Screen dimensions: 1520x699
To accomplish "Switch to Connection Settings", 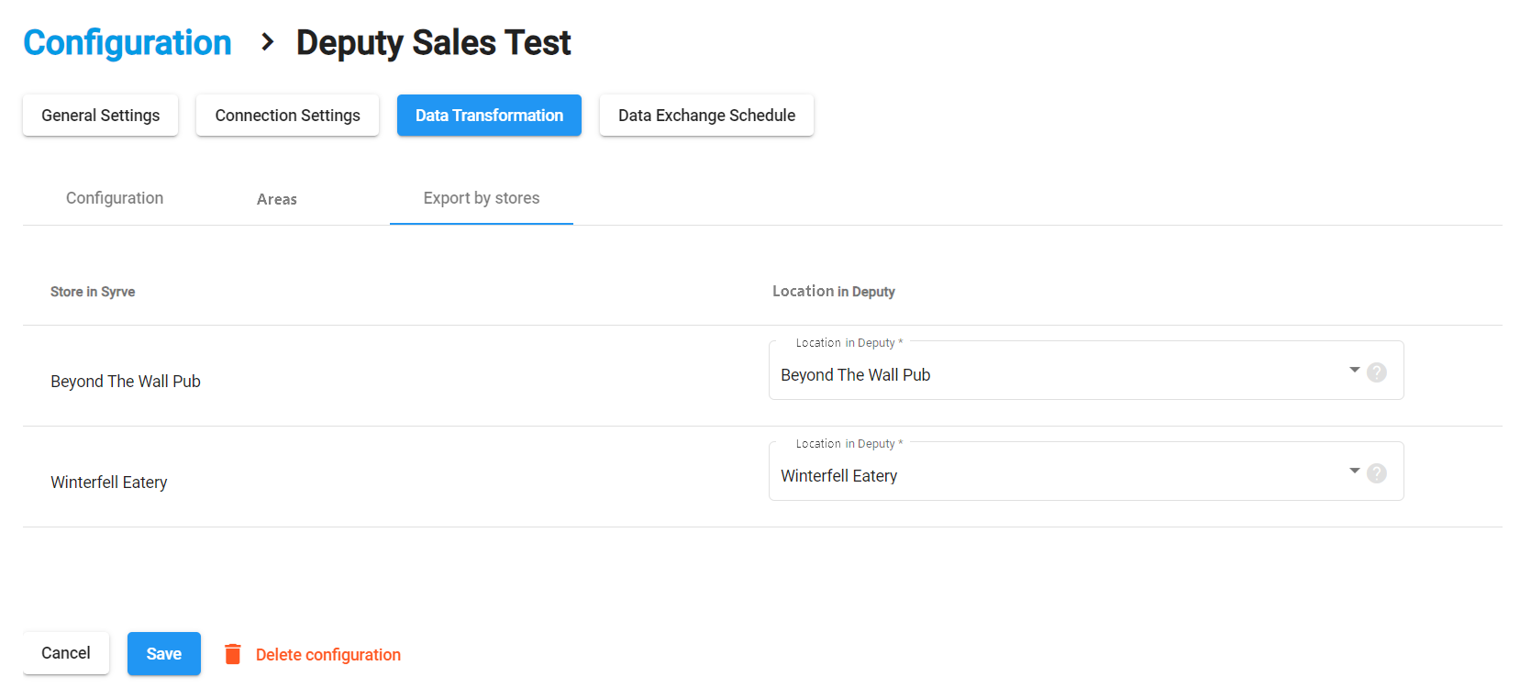I will click(x=287, y=116).
